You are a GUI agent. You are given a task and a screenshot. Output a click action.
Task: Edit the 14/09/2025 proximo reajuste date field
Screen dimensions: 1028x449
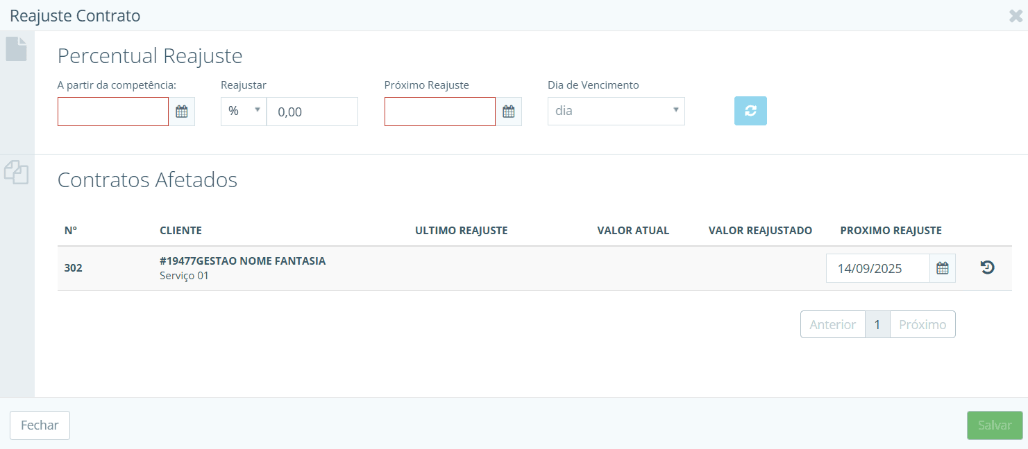pyautogui.click(x=878, y=268)
